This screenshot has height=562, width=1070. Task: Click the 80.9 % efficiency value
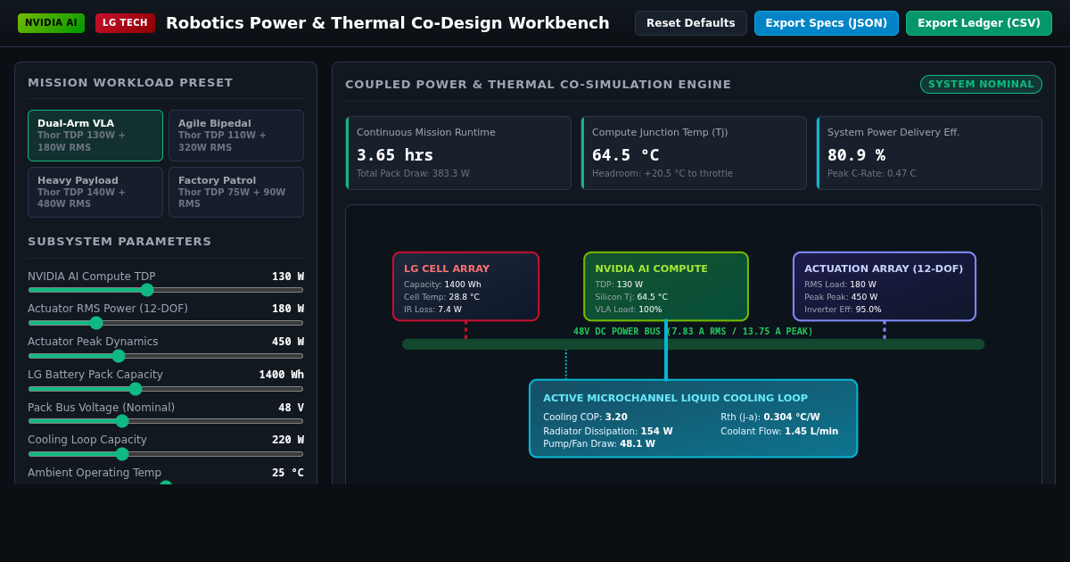tap(856, 155)
